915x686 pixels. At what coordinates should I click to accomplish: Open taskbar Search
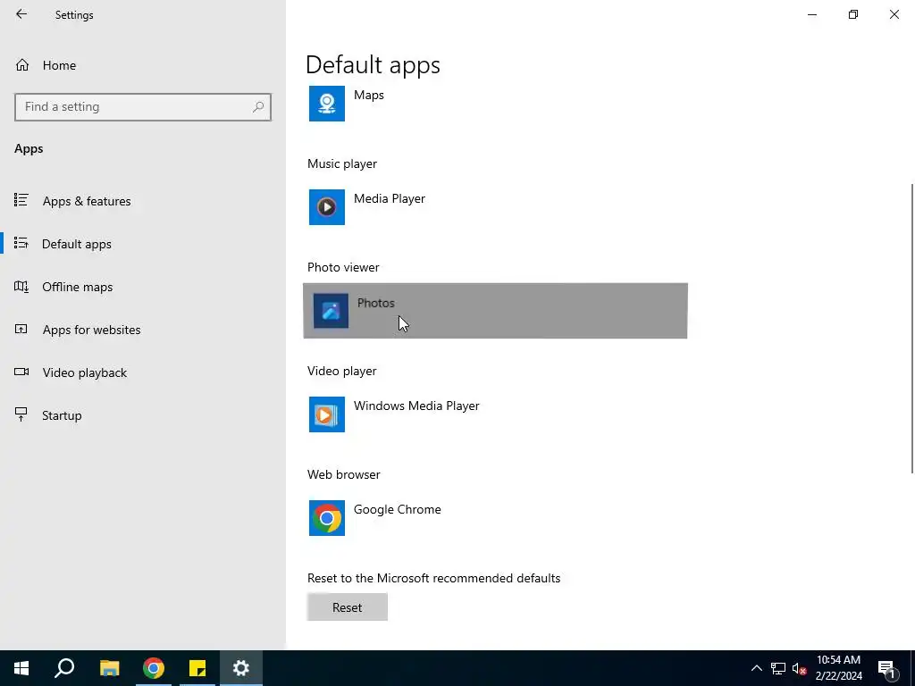click(x=64, y=668)
